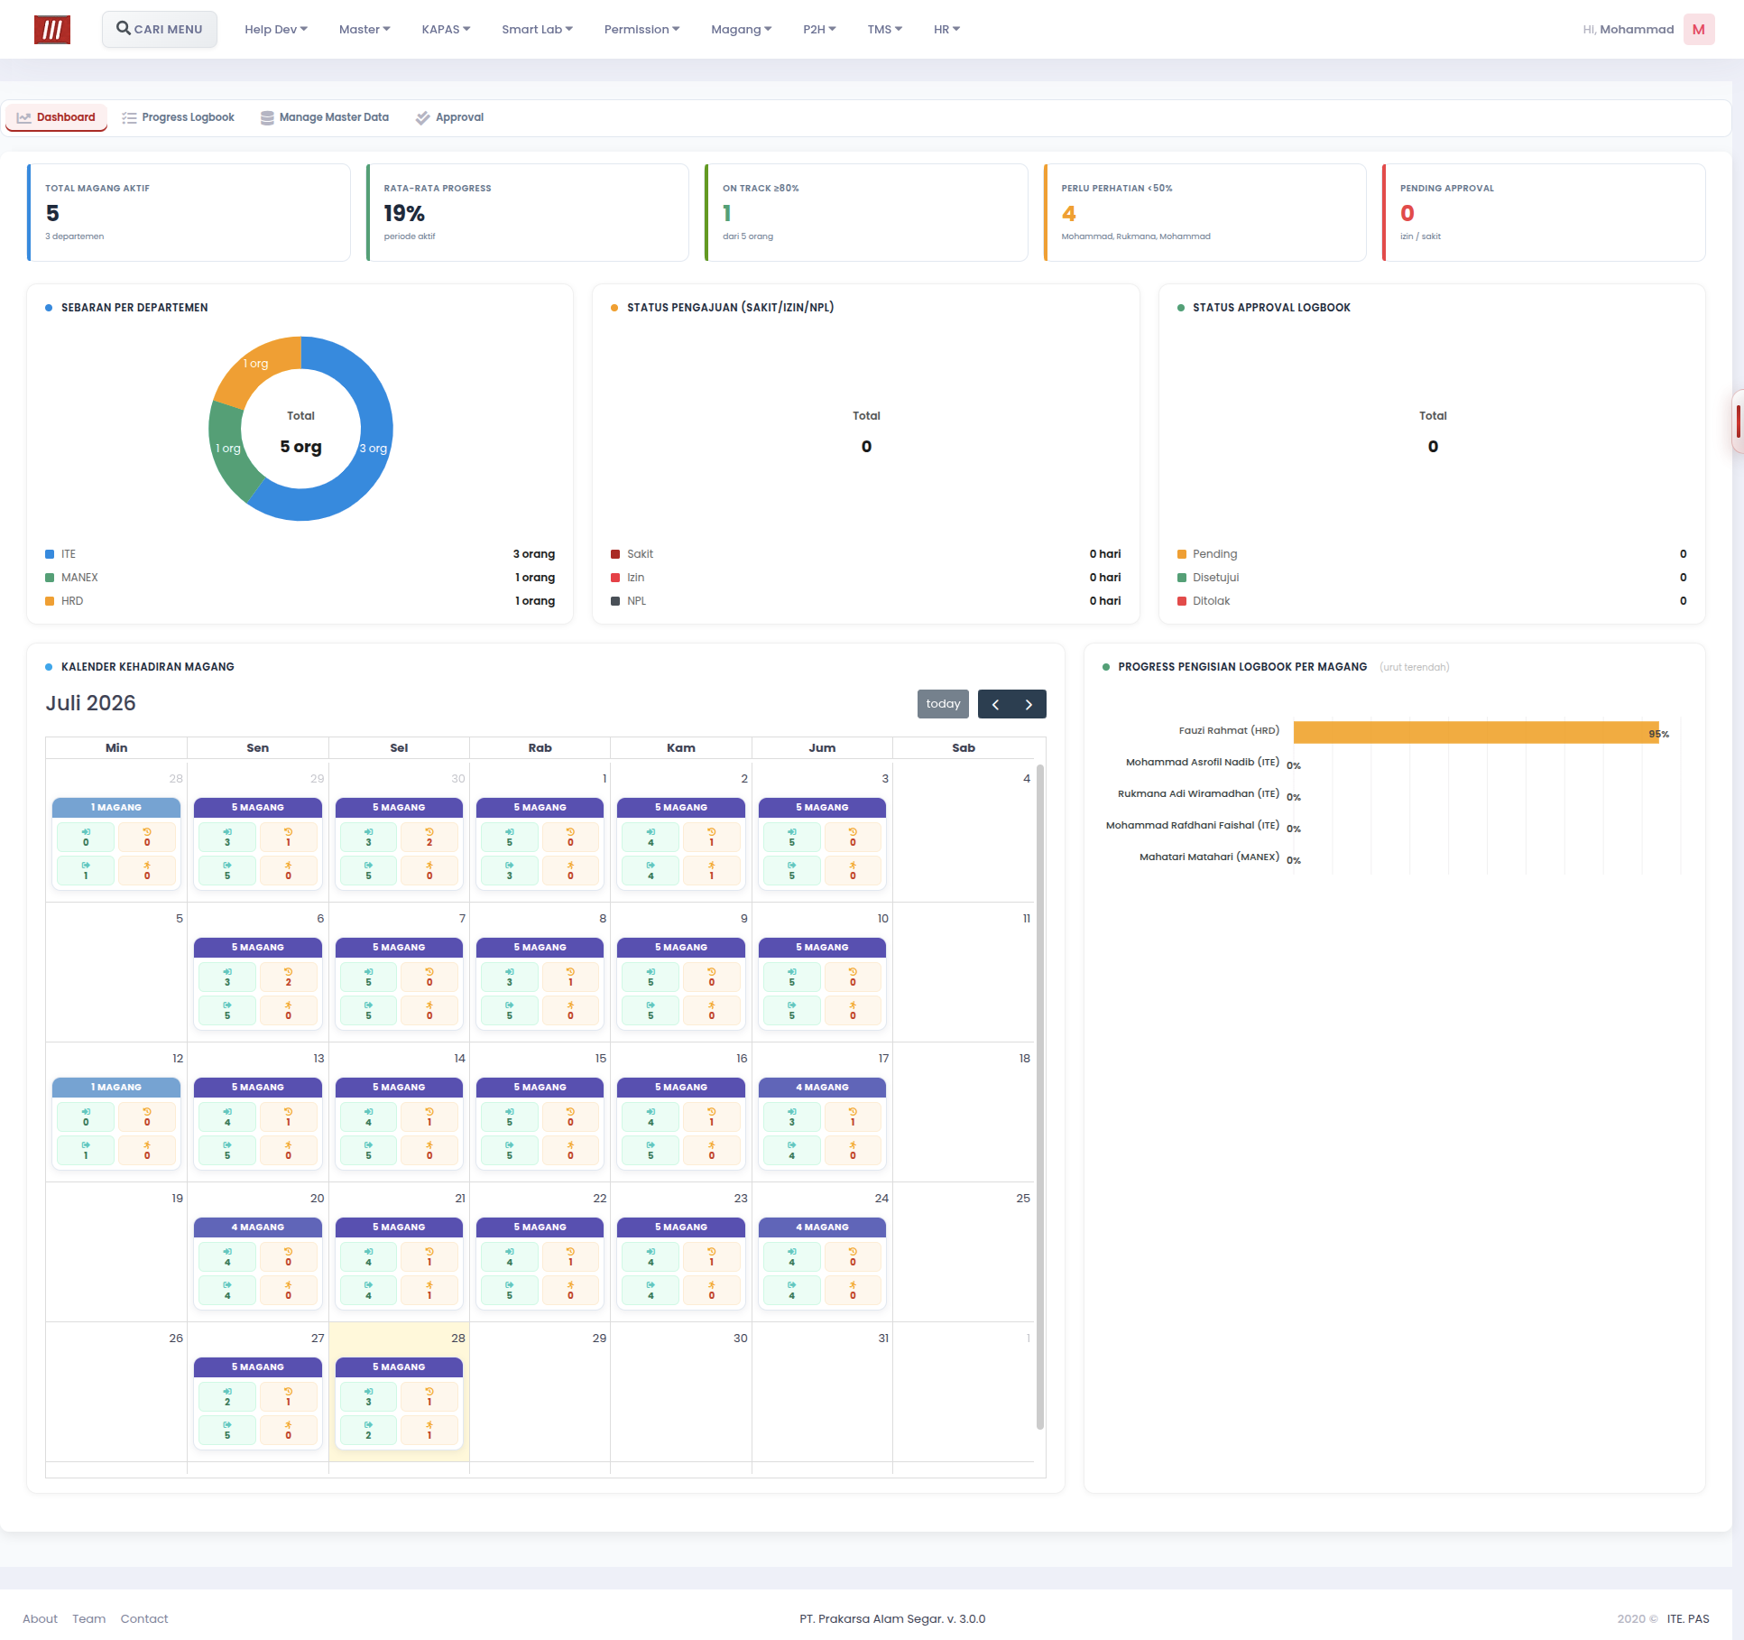Open the TMS menu
The image size is (1744, 1640).
pos(884,29)
